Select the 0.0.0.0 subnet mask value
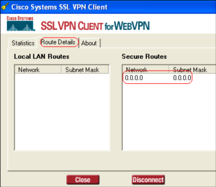 point(182,78)
